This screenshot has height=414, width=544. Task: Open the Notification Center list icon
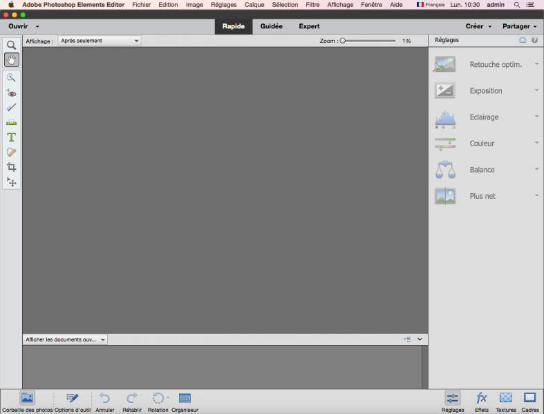(x=530, y=5)
